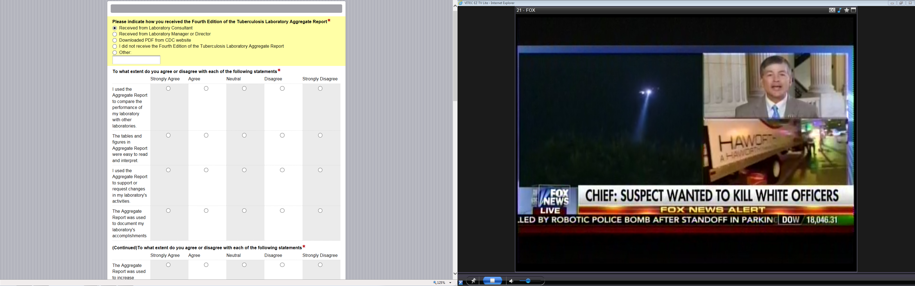This screenshot has height=286, width=915.
Task: Select 'I did not receive the Fourth Edition' option
Action: coord(115,47)
